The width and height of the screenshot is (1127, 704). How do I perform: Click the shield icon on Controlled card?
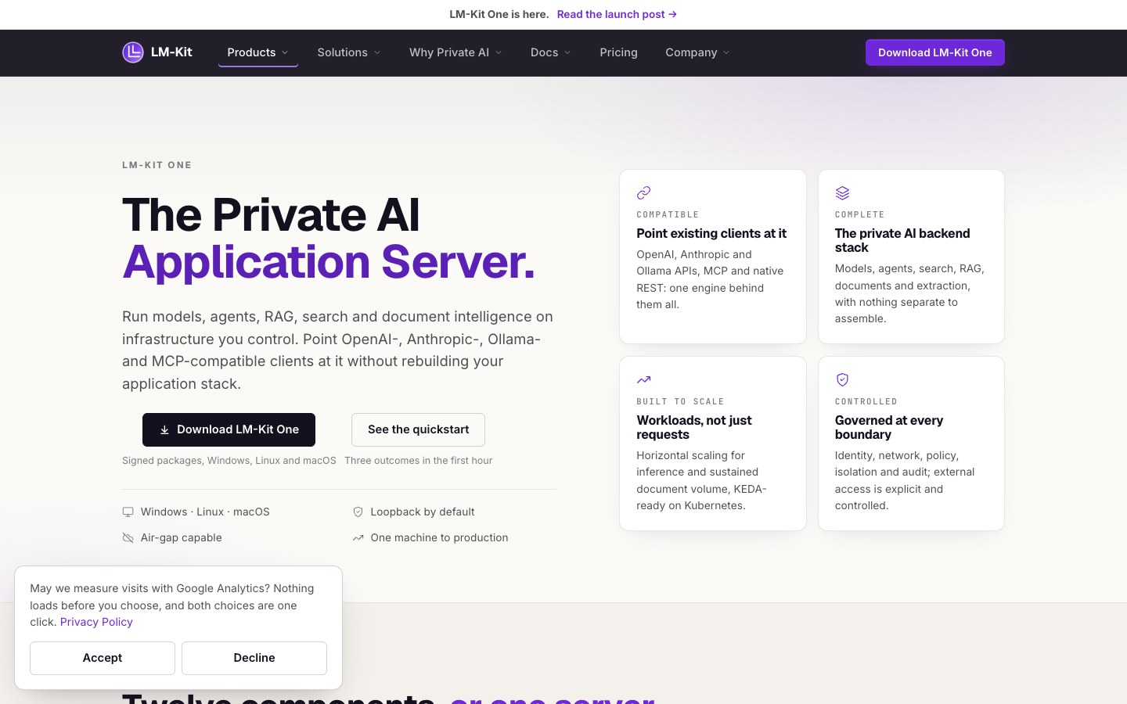pyautogui.click(x=842, y=379)
